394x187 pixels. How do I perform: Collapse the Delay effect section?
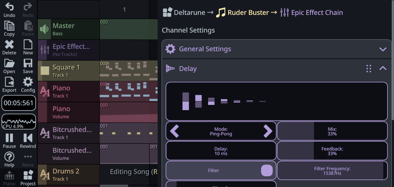click(383, 69)
